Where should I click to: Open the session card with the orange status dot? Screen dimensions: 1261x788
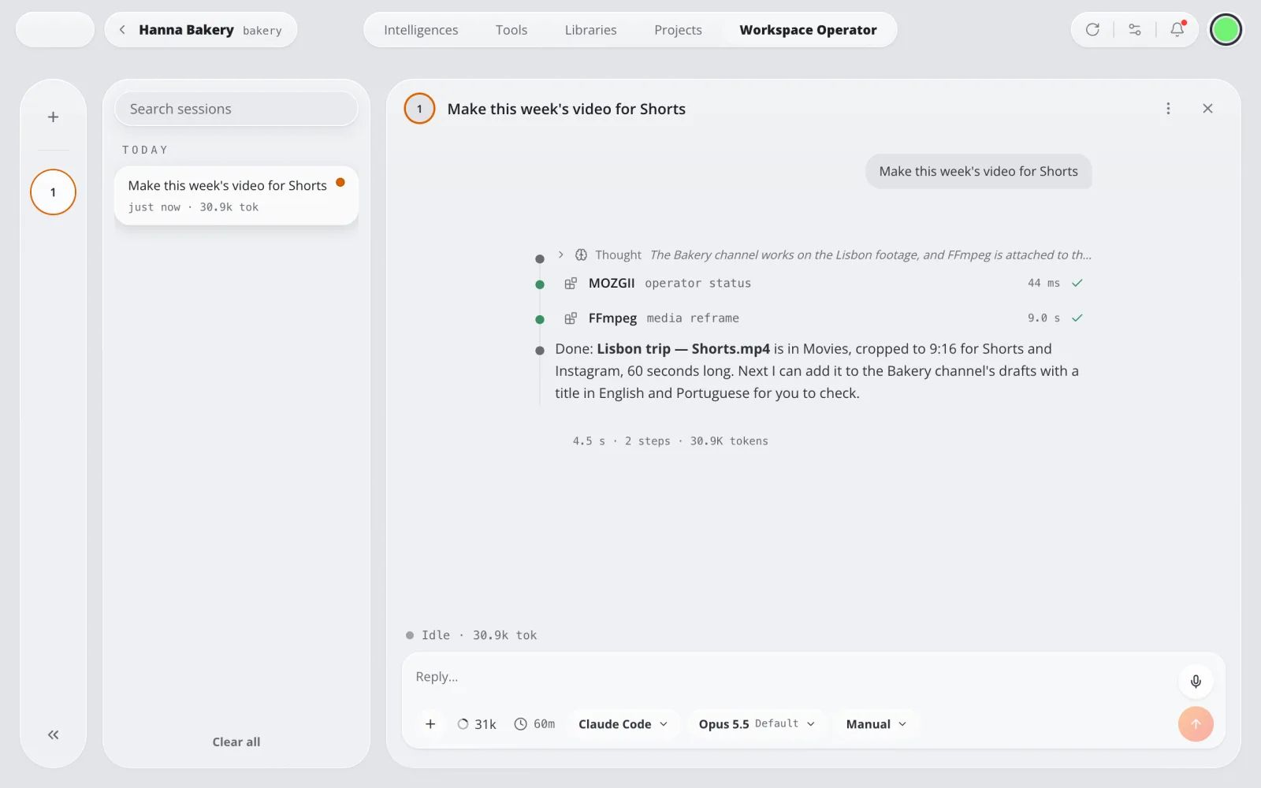[x=236, y=195]
